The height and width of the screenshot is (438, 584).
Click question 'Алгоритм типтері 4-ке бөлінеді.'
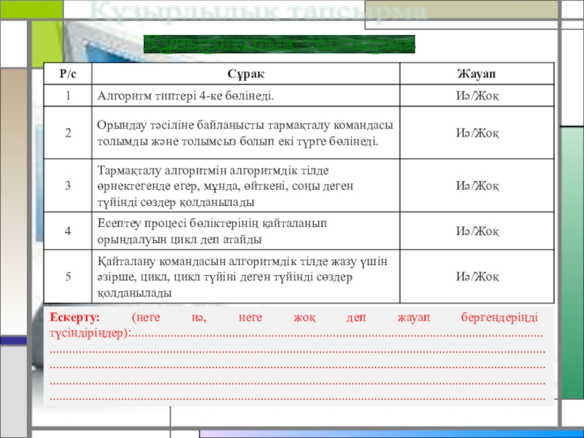[x=185, y=96]
